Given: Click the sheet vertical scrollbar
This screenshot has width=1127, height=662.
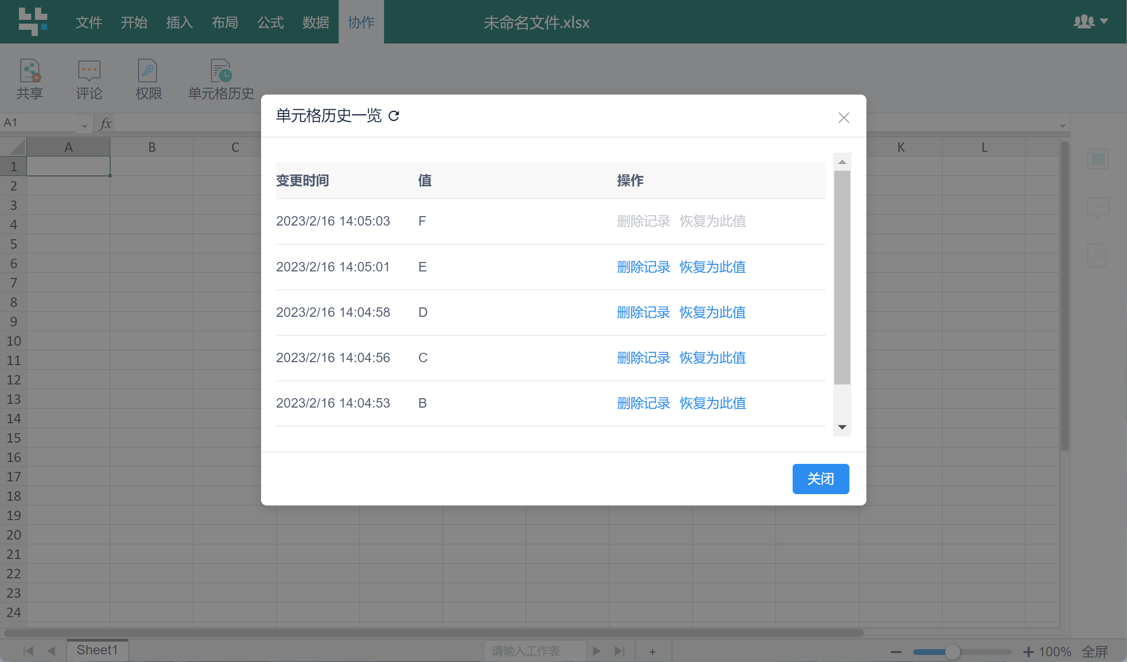Looking at the screenshot, I should tap(1065, 296).
